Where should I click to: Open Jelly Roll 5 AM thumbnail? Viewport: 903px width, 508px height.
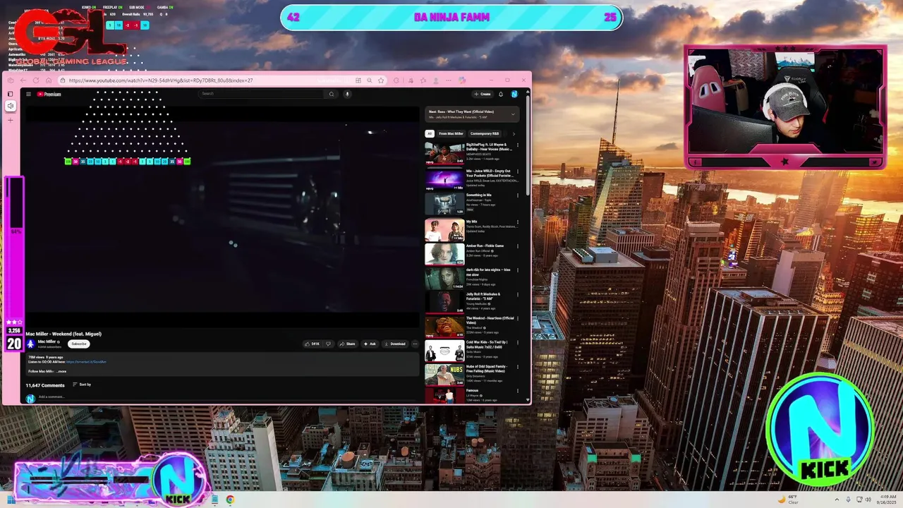click(x=444, y=302)
